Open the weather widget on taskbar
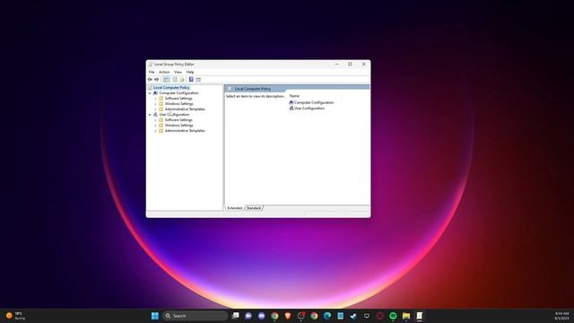 tap(15, 316)
